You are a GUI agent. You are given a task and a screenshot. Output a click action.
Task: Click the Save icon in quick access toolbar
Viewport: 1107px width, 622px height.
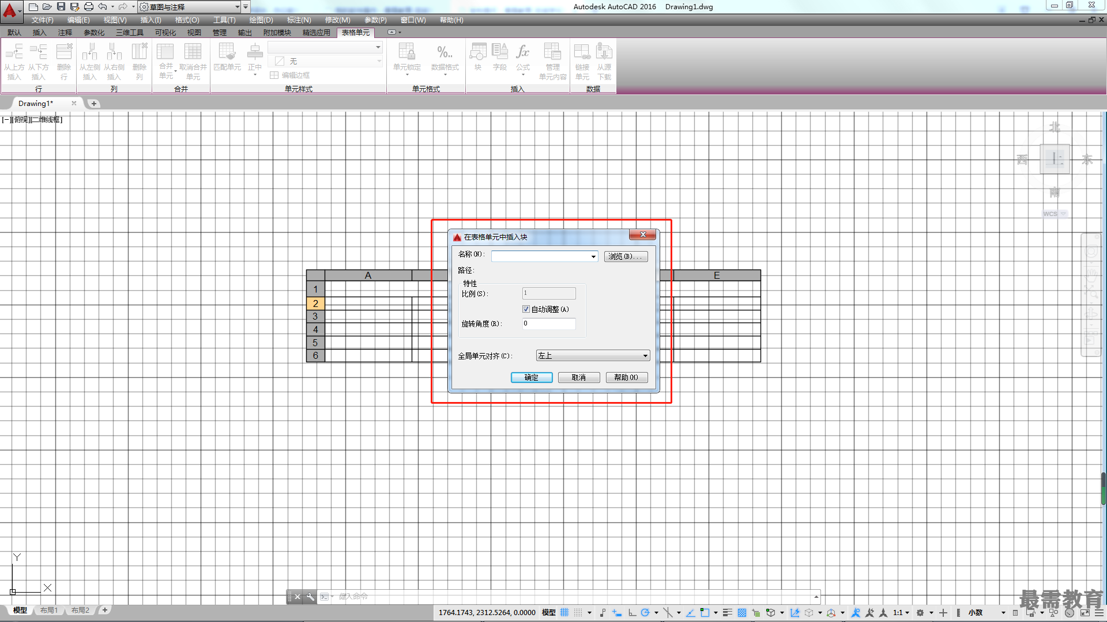[61, 7]
